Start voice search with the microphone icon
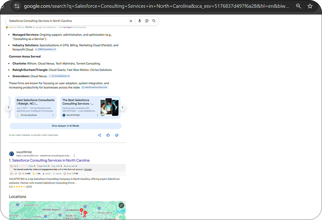Image resolution: width=322 pixels, height=220 pixels. coord(139,21)
